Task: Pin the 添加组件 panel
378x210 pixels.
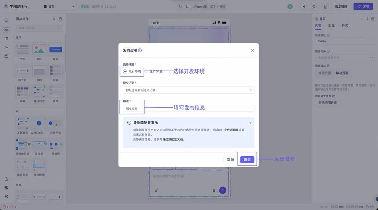Action: point(54,19)
